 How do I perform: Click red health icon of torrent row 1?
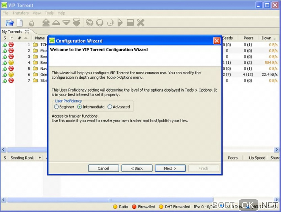(11, 44)
